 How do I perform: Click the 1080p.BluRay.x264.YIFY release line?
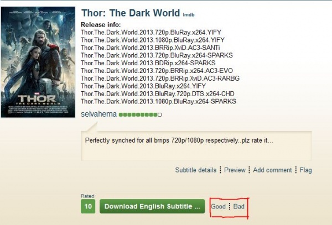click(x=153, y=40)
